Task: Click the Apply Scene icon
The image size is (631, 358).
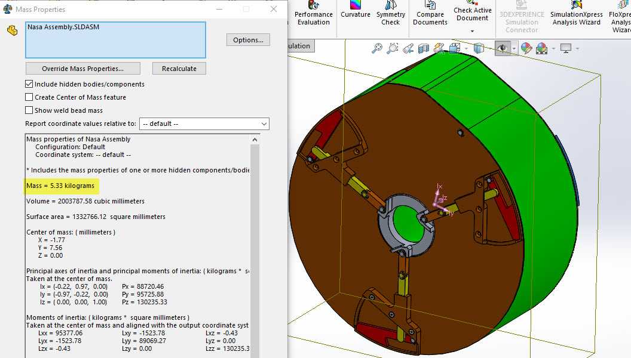Action: 541,48
